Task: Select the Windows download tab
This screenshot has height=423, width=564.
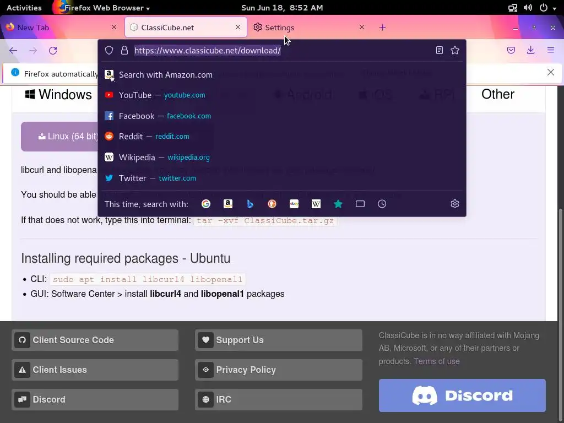Action: 58,95
